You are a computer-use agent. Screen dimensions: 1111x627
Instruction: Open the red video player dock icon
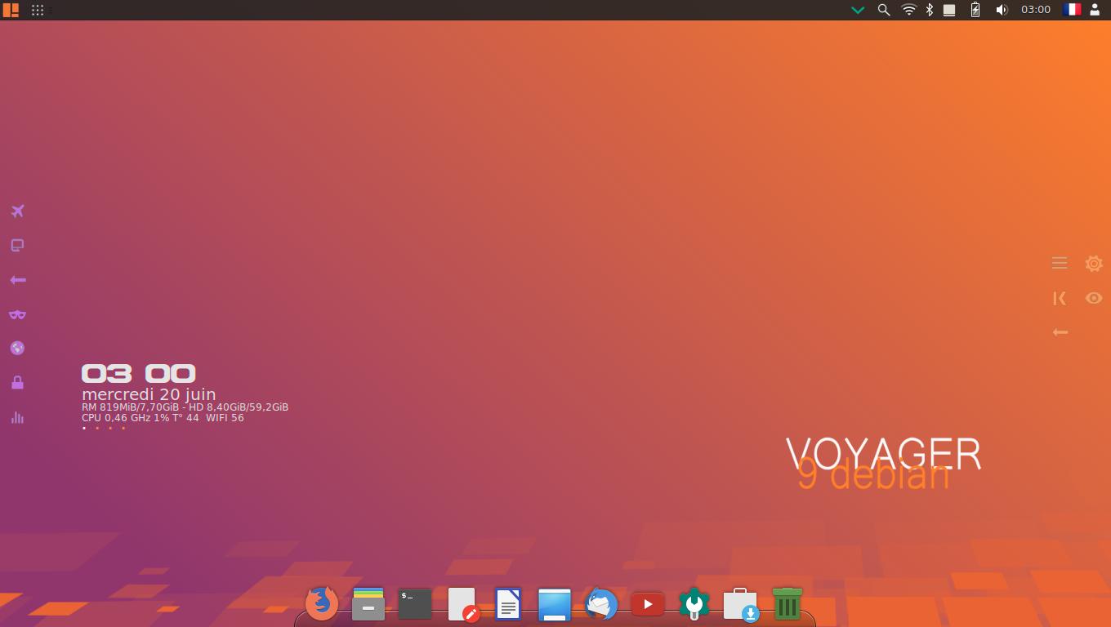coord(648,604)
